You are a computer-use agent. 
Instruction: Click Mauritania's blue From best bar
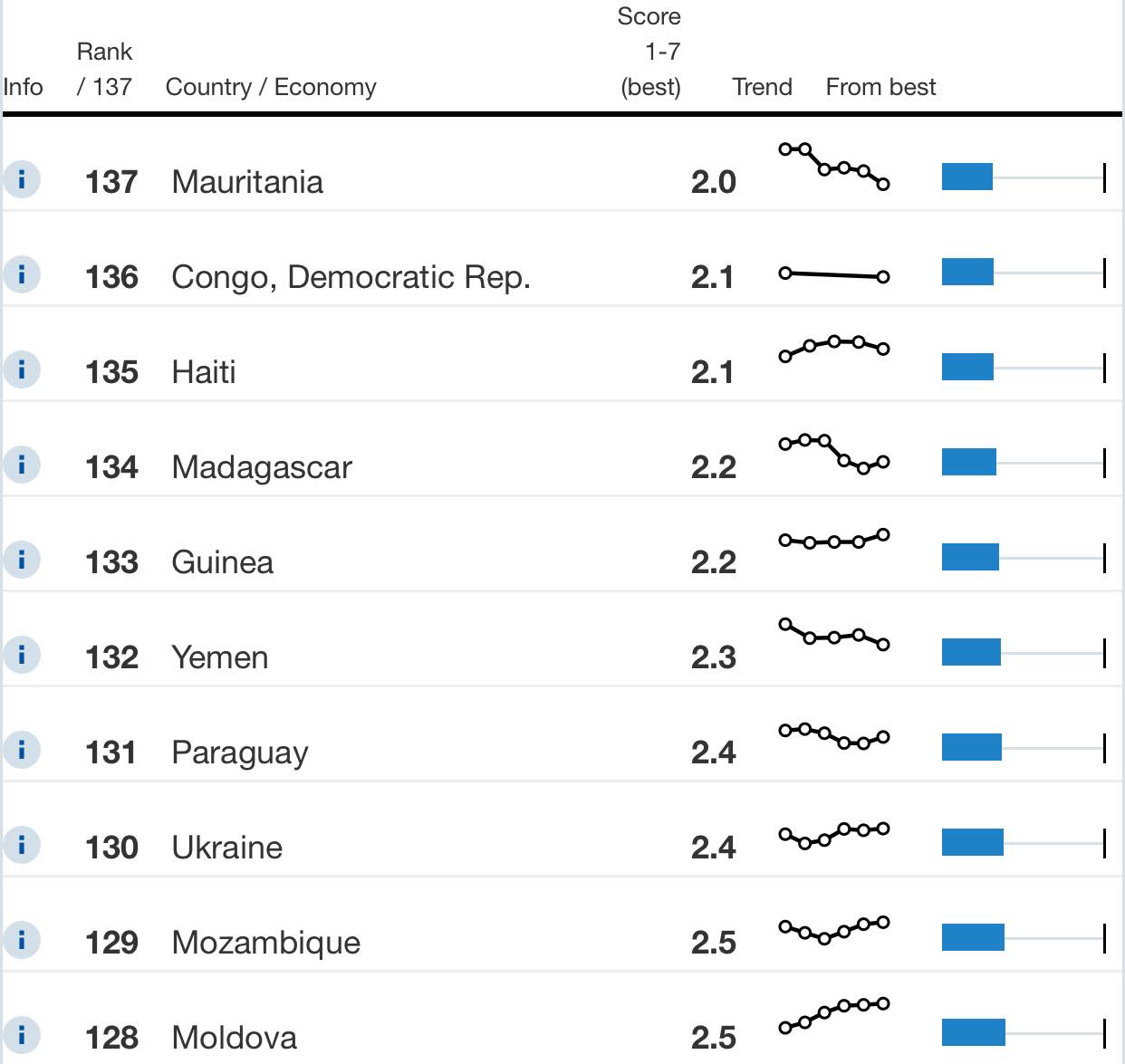[967, 177]
